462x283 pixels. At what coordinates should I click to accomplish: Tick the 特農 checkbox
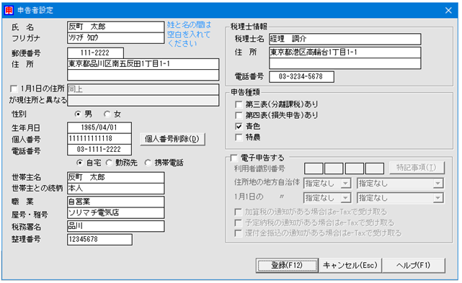[239, 138]
